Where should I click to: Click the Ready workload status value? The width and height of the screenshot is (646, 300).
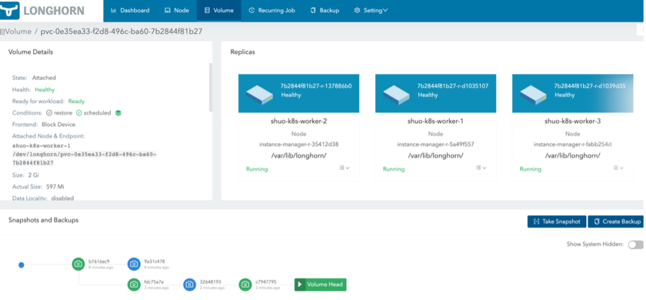tap(76, 101)
